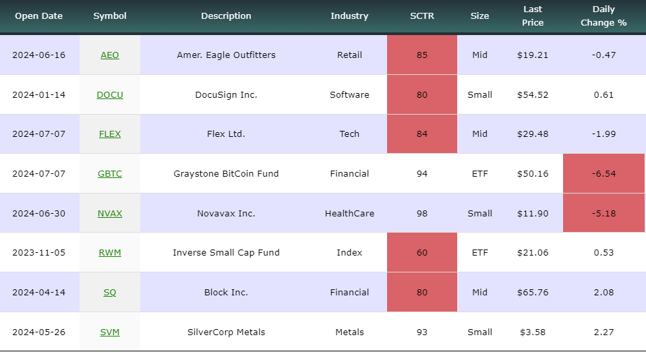Click the Index industry cell
This screenshot has width=646, height=352.
pos(349,252)
